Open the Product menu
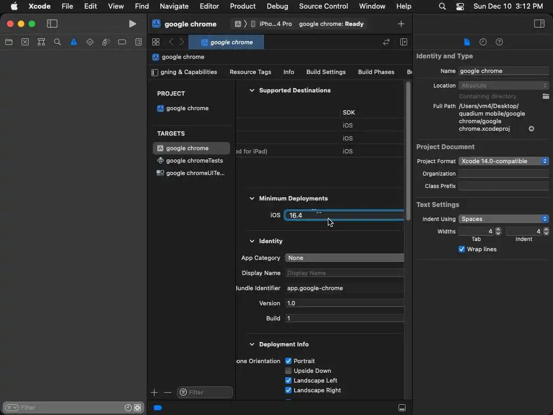The height and width of the screenshot is (415, 553). tap(242, 6)
